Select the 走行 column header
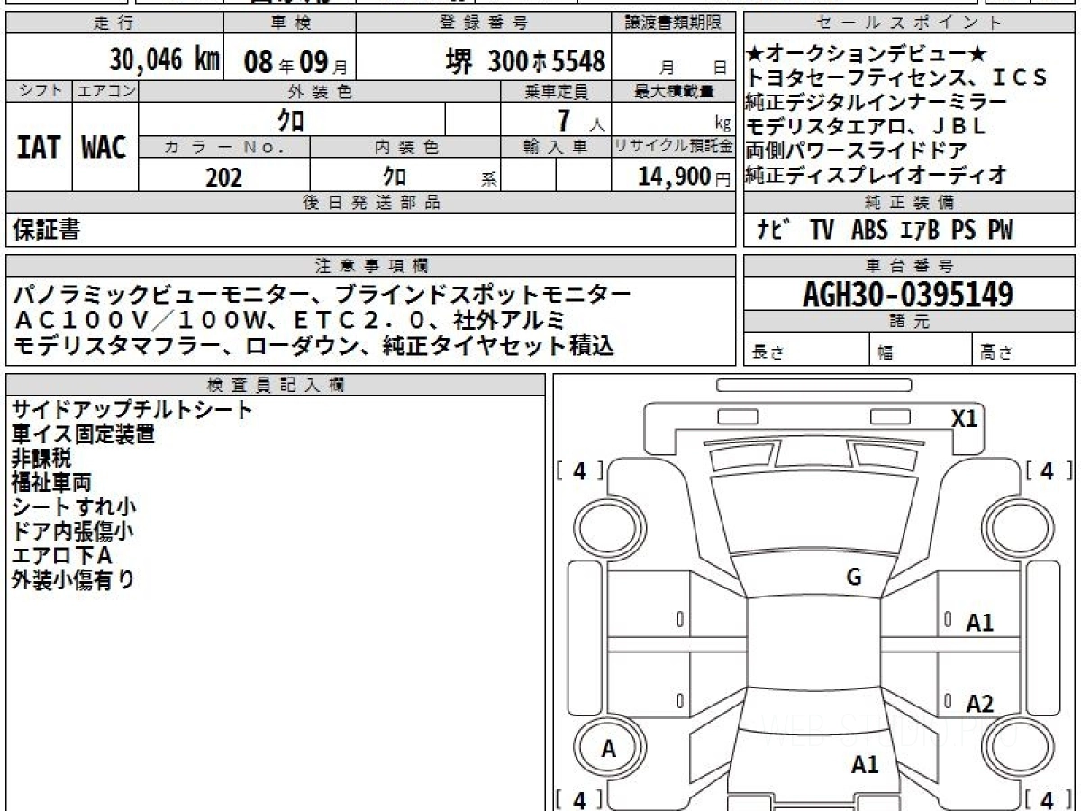The height and width of the screenshot is (811, 1081). tap(114, 23)
